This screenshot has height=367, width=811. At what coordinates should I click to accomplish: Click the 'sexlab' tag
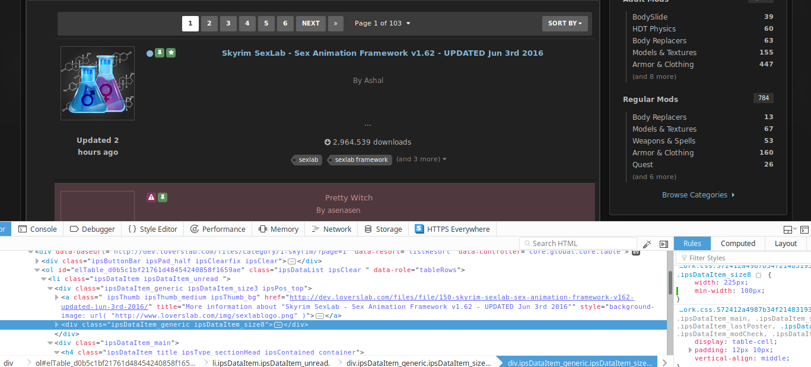[x=309, y=159]
